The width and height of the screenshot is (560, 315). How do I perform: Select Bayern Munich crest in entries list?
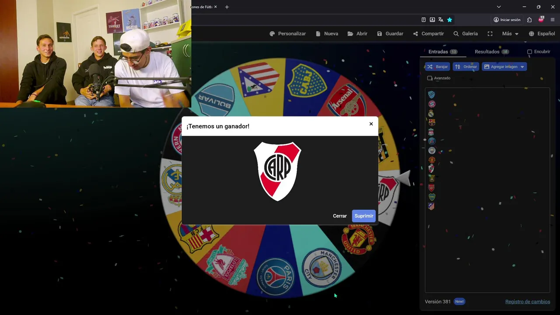(431, 104)
